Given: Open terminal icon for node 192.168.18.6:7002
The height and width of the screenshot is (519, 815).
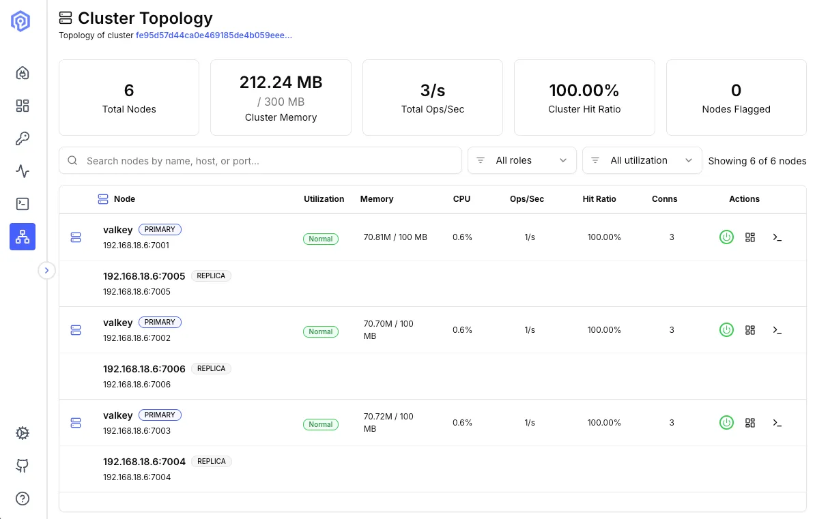Looking at the screenshot, I should (777, 330).
